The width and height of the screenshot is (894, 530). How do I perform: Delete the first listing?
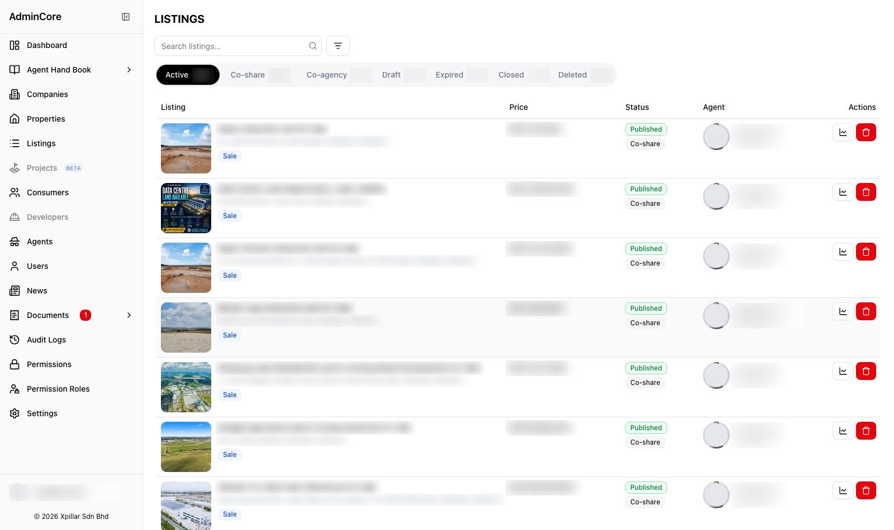pos(866,132)
